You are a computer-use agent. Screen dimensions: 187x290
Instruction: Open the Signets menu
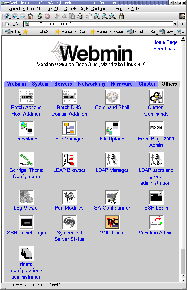71,9
